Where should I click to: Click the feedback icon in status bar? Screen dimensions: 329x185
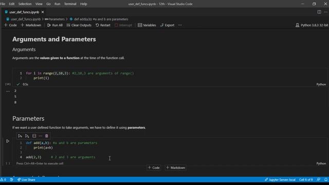[319, 180]
